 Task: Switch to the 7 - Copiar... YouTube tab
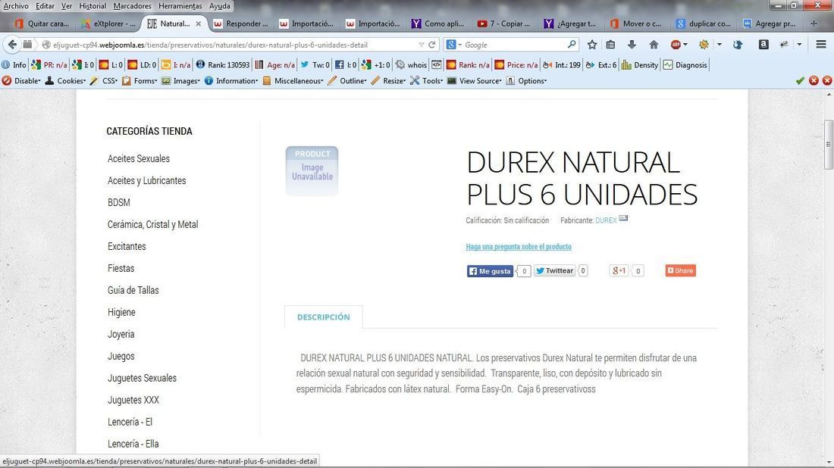(x=504, y=24)
